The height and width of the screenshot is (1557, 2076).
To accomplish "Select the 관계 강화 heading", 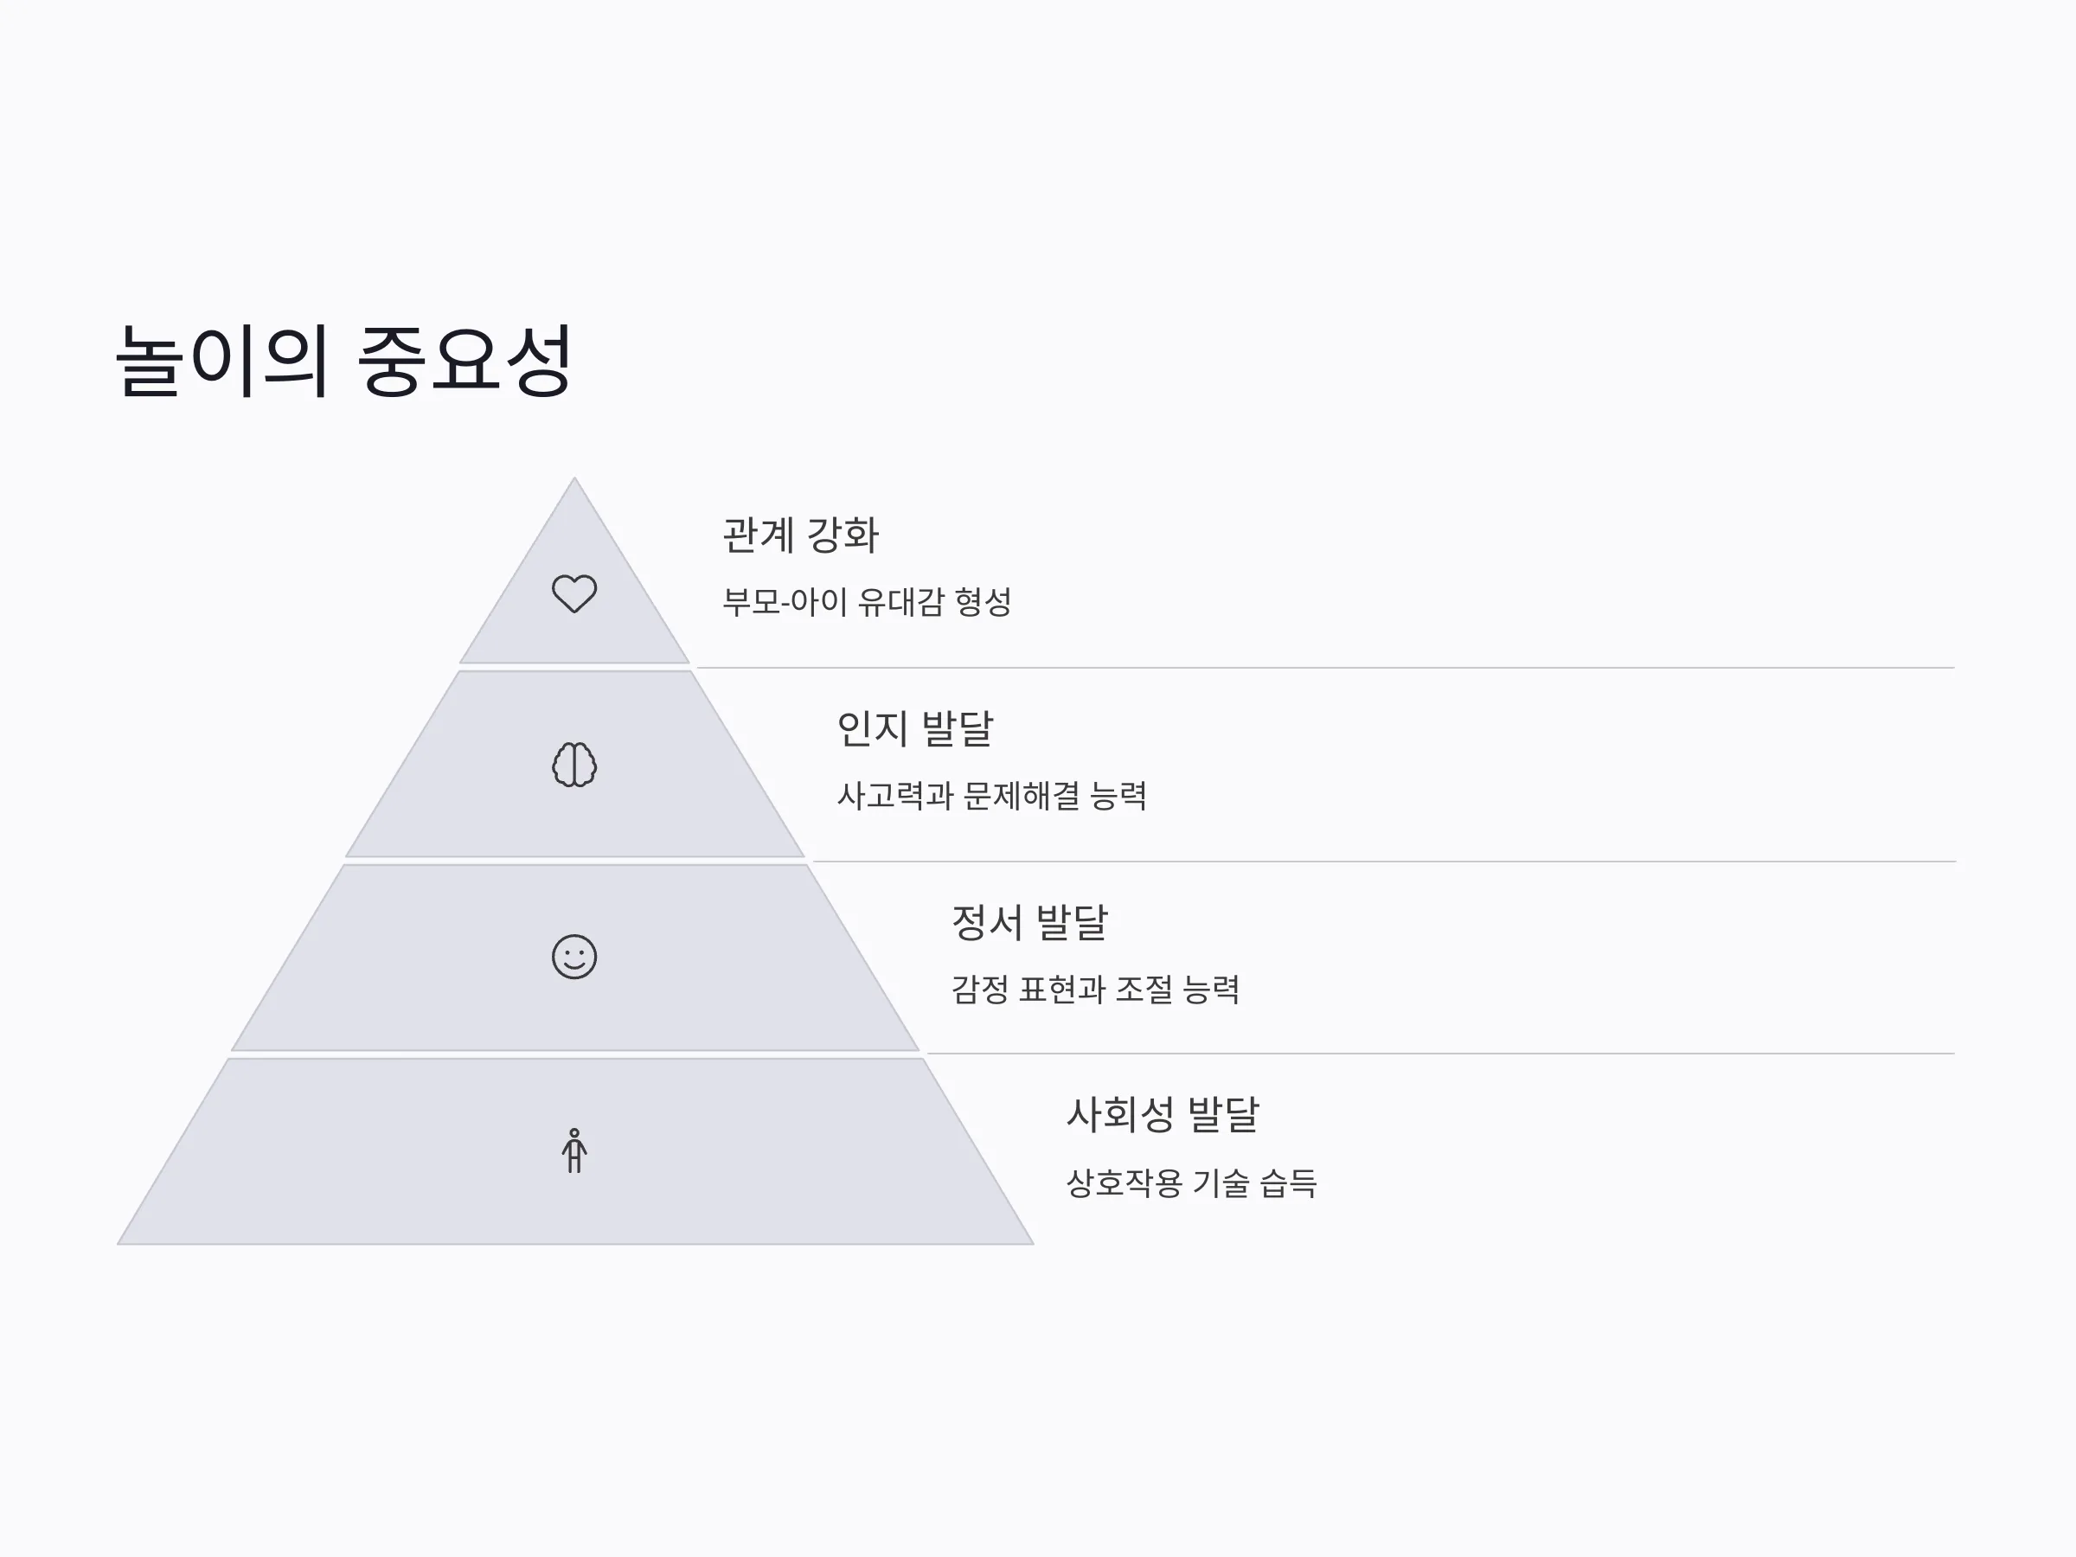I will pos(800,535).
